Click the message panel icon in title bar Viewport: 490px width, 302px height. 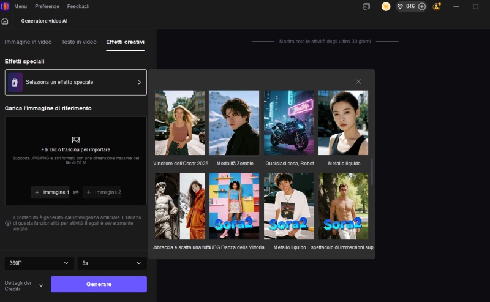tap(366, 6)
